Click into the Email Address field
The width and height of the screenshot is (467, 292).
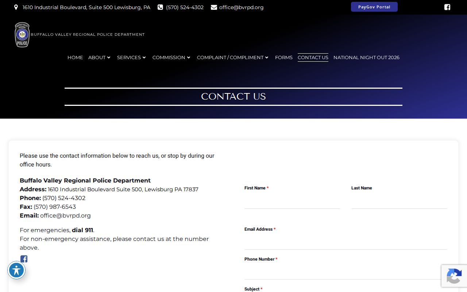(x=346, y=242)
